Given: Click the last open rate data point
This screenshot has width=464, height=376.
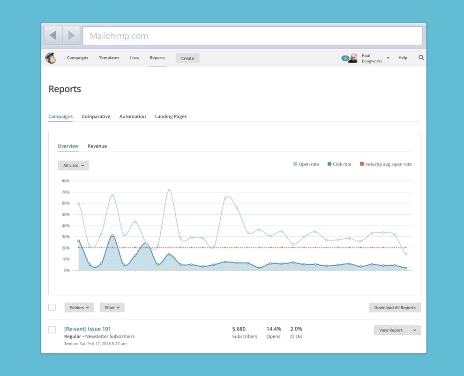Looking at the screenshot, I should coord(406,254).
